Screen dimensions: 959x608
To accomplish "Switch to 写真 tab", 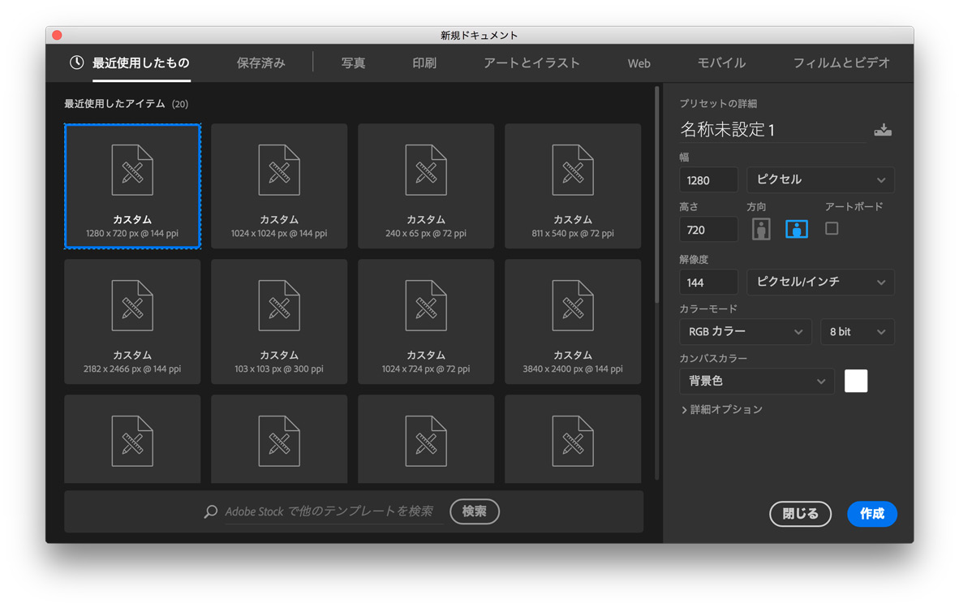I will [x=353, y=63].
